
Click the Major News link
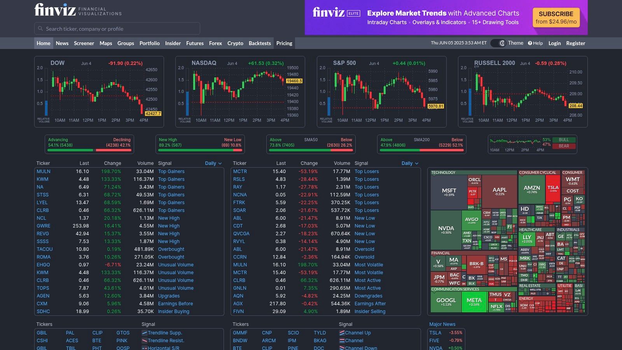(442, 324)
